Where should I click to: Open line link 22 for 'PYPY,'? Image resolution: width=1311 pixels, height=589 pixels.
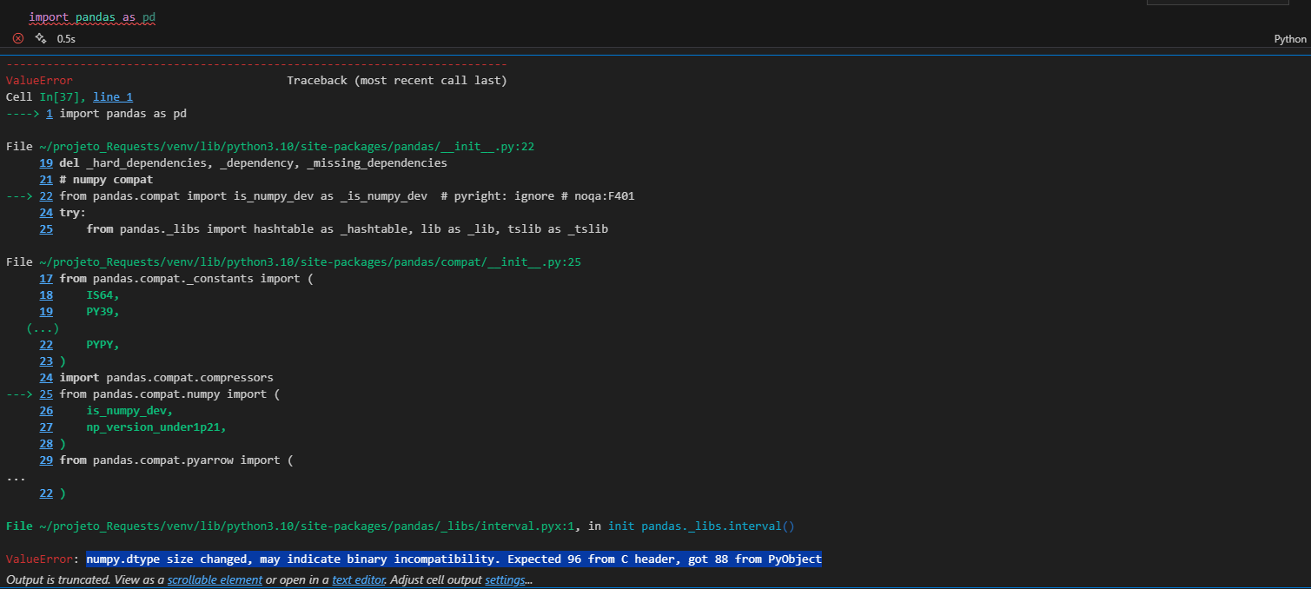[x=46, y=345]
